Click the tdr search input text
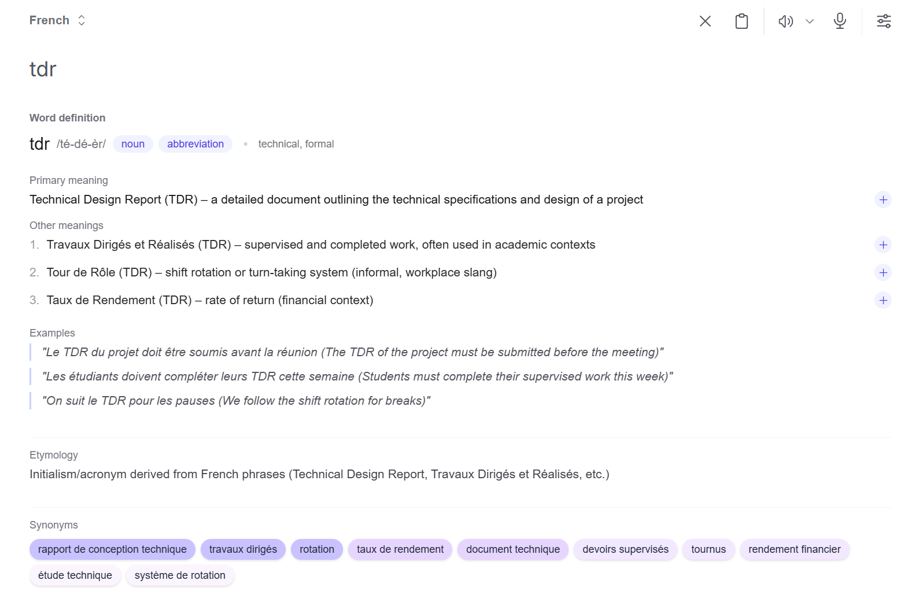The image size is (908, 606). [43, 69]
